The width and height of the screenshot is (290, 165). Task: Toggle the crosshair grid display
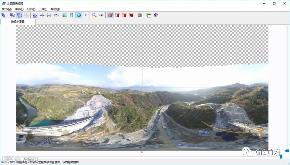pyautogui.click(x=26, y=15)
